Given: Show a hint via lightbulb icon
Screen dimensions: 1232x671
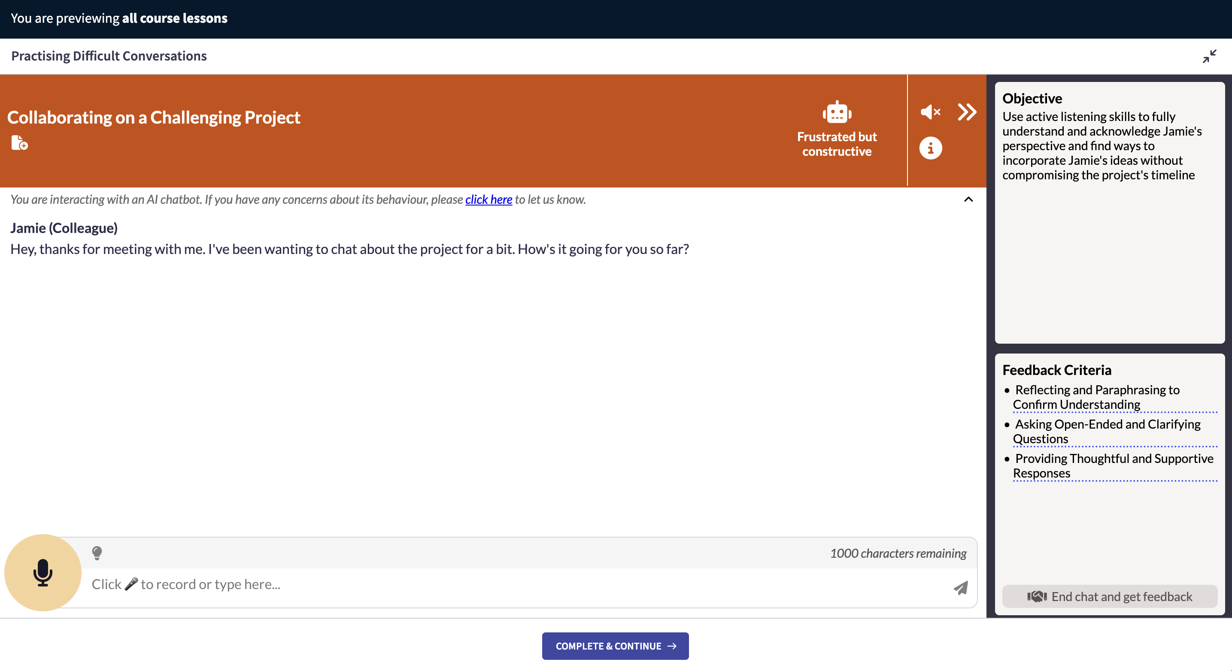Looking at the screenshot, I should point(97,553).
